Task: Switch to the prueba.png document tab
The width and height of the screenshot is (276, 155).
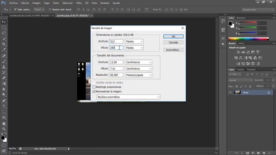Action: (73, 15)
